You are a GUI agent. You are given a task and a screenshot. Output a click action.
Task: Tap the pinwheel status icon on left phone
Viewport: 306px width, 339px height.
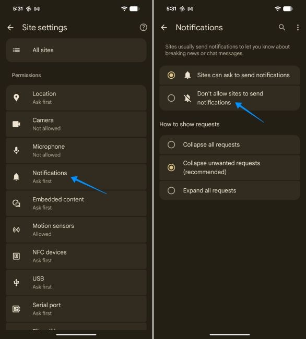click(x=29, y=9)
